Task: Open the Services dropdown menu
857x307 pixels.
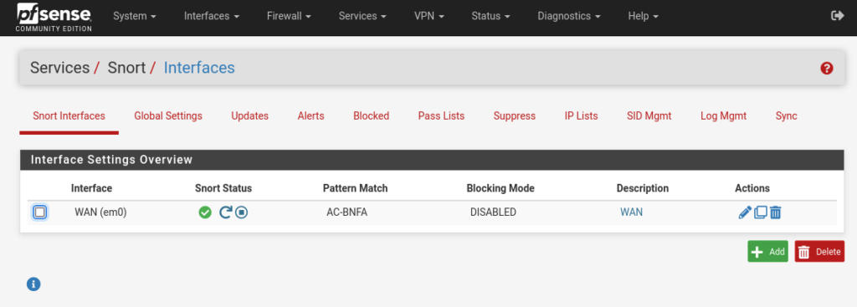Action: (x=362, y=17)
